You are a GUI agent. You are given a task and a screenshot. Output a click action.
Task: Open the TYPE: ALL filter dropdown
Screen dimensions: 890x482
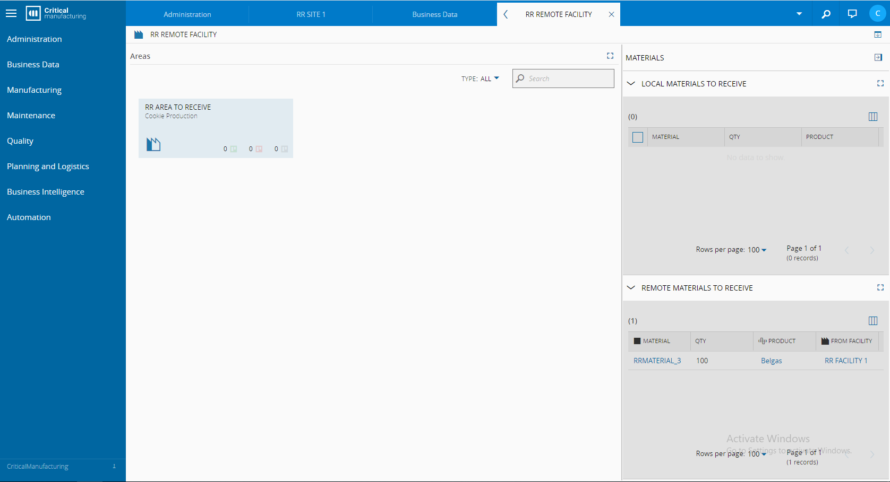[481, 78]
